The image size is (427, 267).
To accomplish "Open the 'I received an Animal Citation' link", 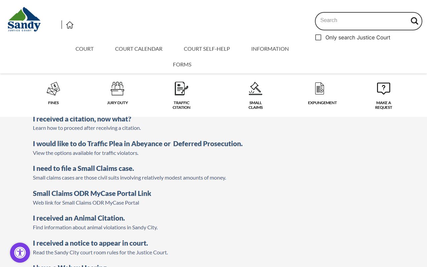I will pyautogui.click(x=79, y=218).
